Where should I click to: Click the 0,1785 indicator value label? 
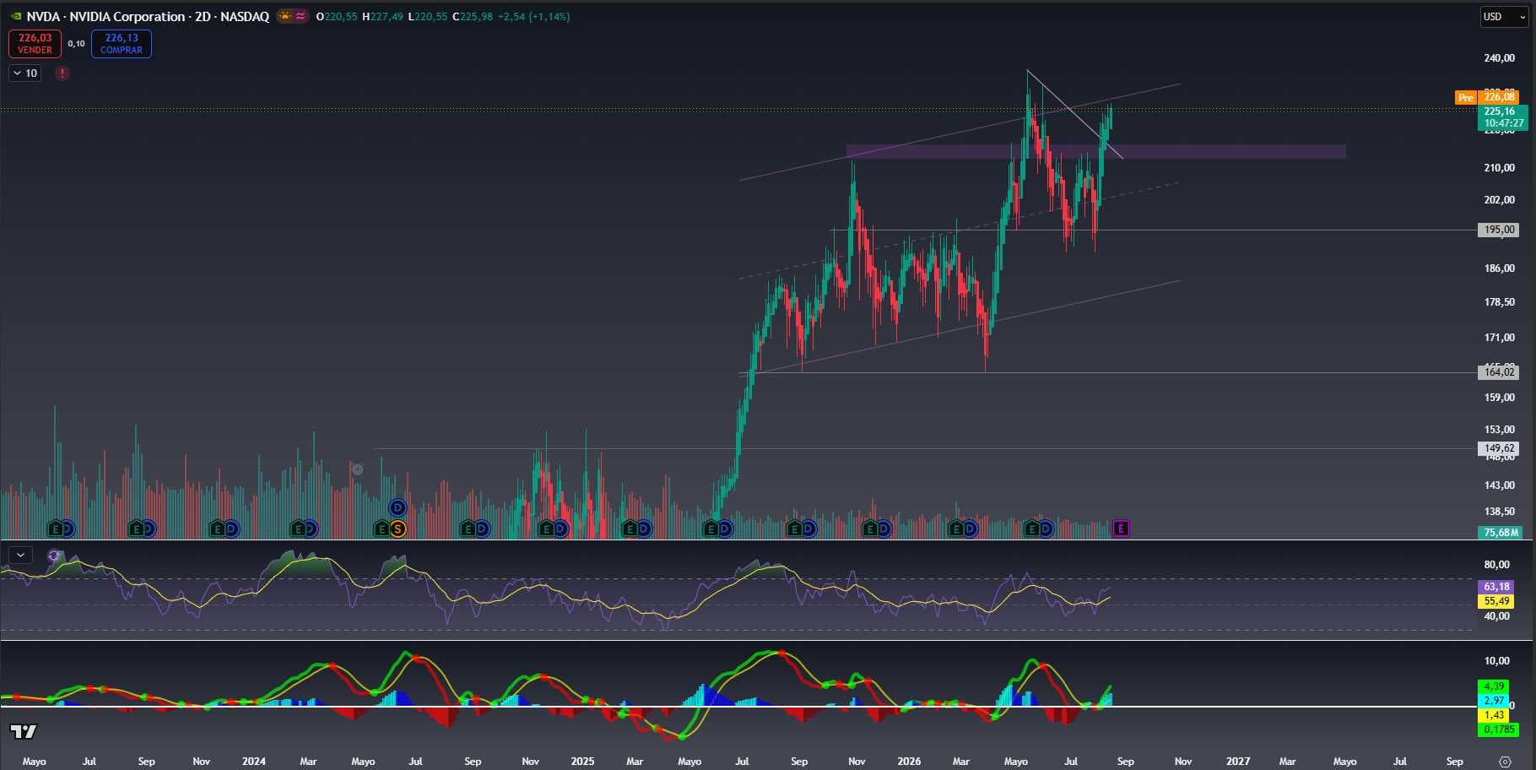coord(1498,729)
